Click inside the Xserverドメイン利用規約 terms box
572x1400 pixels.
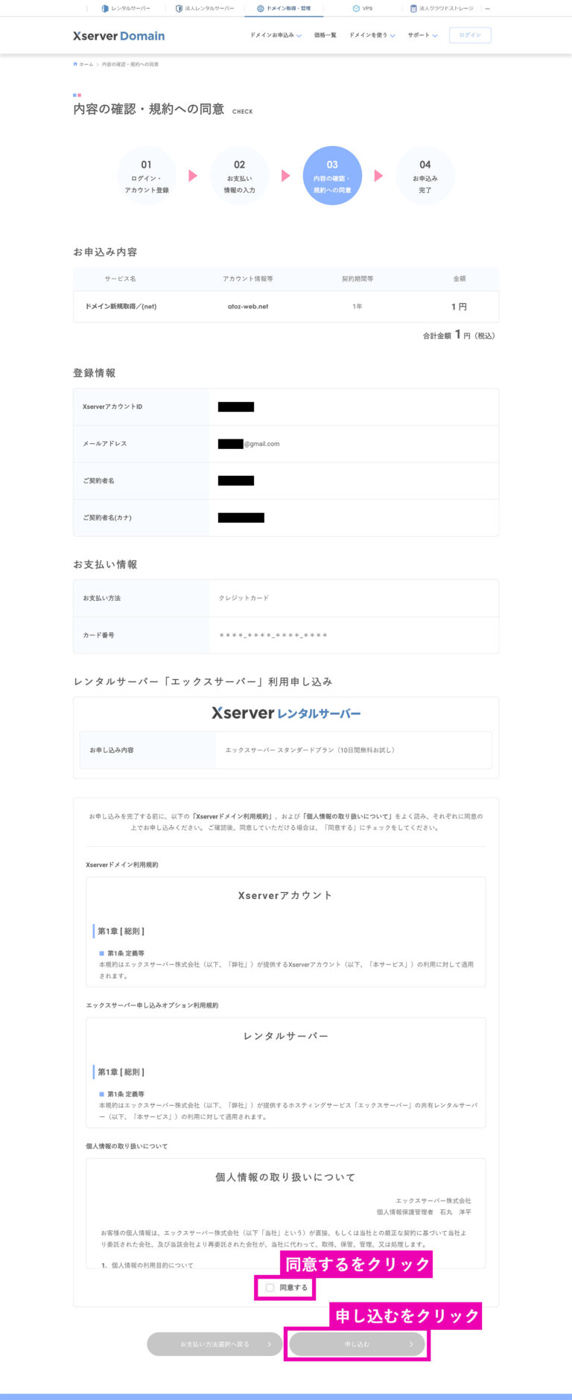[286, 932]
